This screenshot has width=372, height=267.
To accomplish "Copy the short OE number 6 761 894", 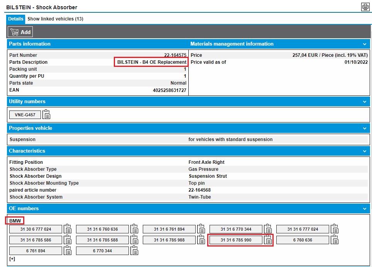I will tap(68, 250).
